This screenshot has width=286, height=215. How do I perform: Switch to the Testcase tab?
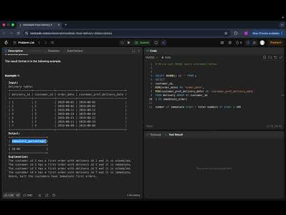pos(154,135)
